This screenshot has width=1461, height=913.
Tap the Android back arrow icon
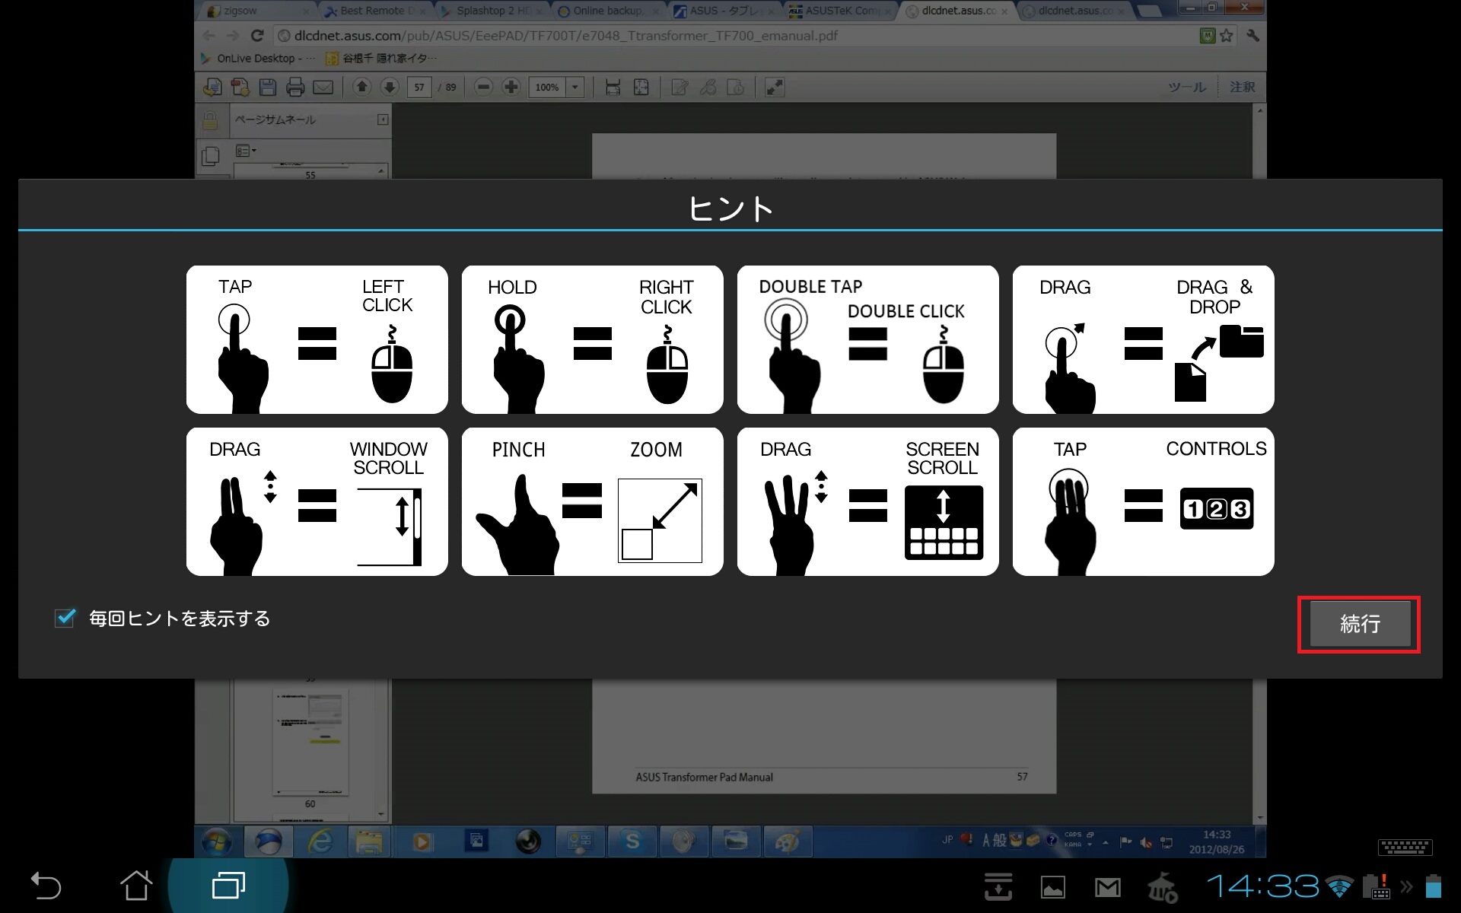click(46, 886)
